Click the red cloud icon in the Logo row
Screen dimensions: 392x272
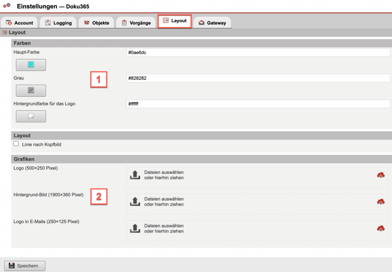381,175
